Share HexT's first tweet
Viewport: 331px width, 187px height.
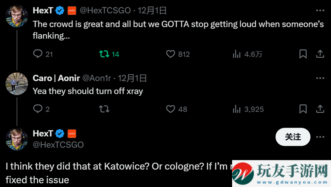[320, 54]
